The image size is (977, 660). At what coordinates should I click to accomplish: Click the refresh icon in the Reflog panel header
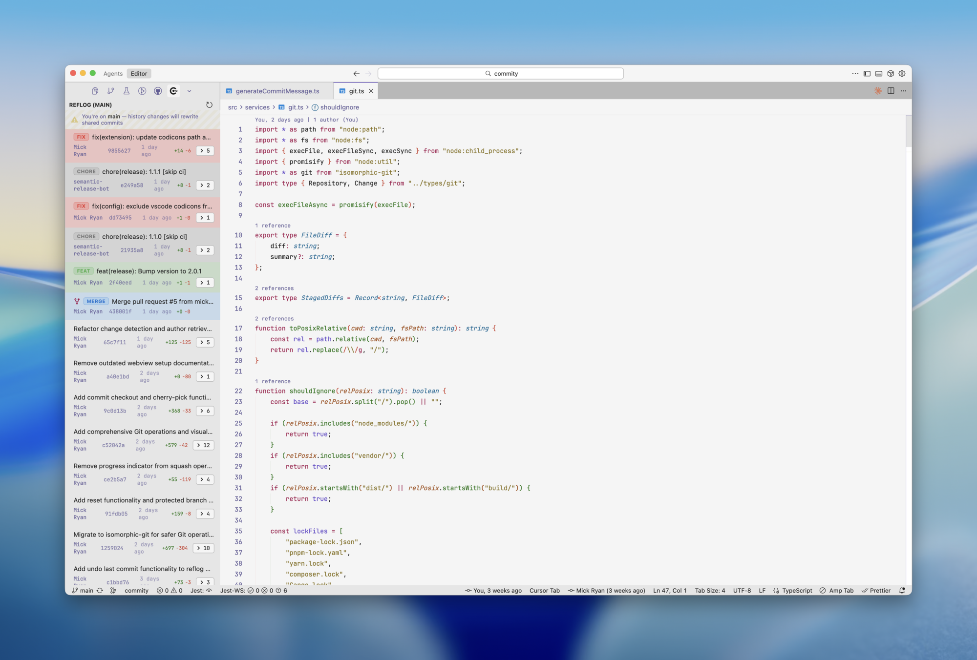pyautogui.click(x=210, y=104)
